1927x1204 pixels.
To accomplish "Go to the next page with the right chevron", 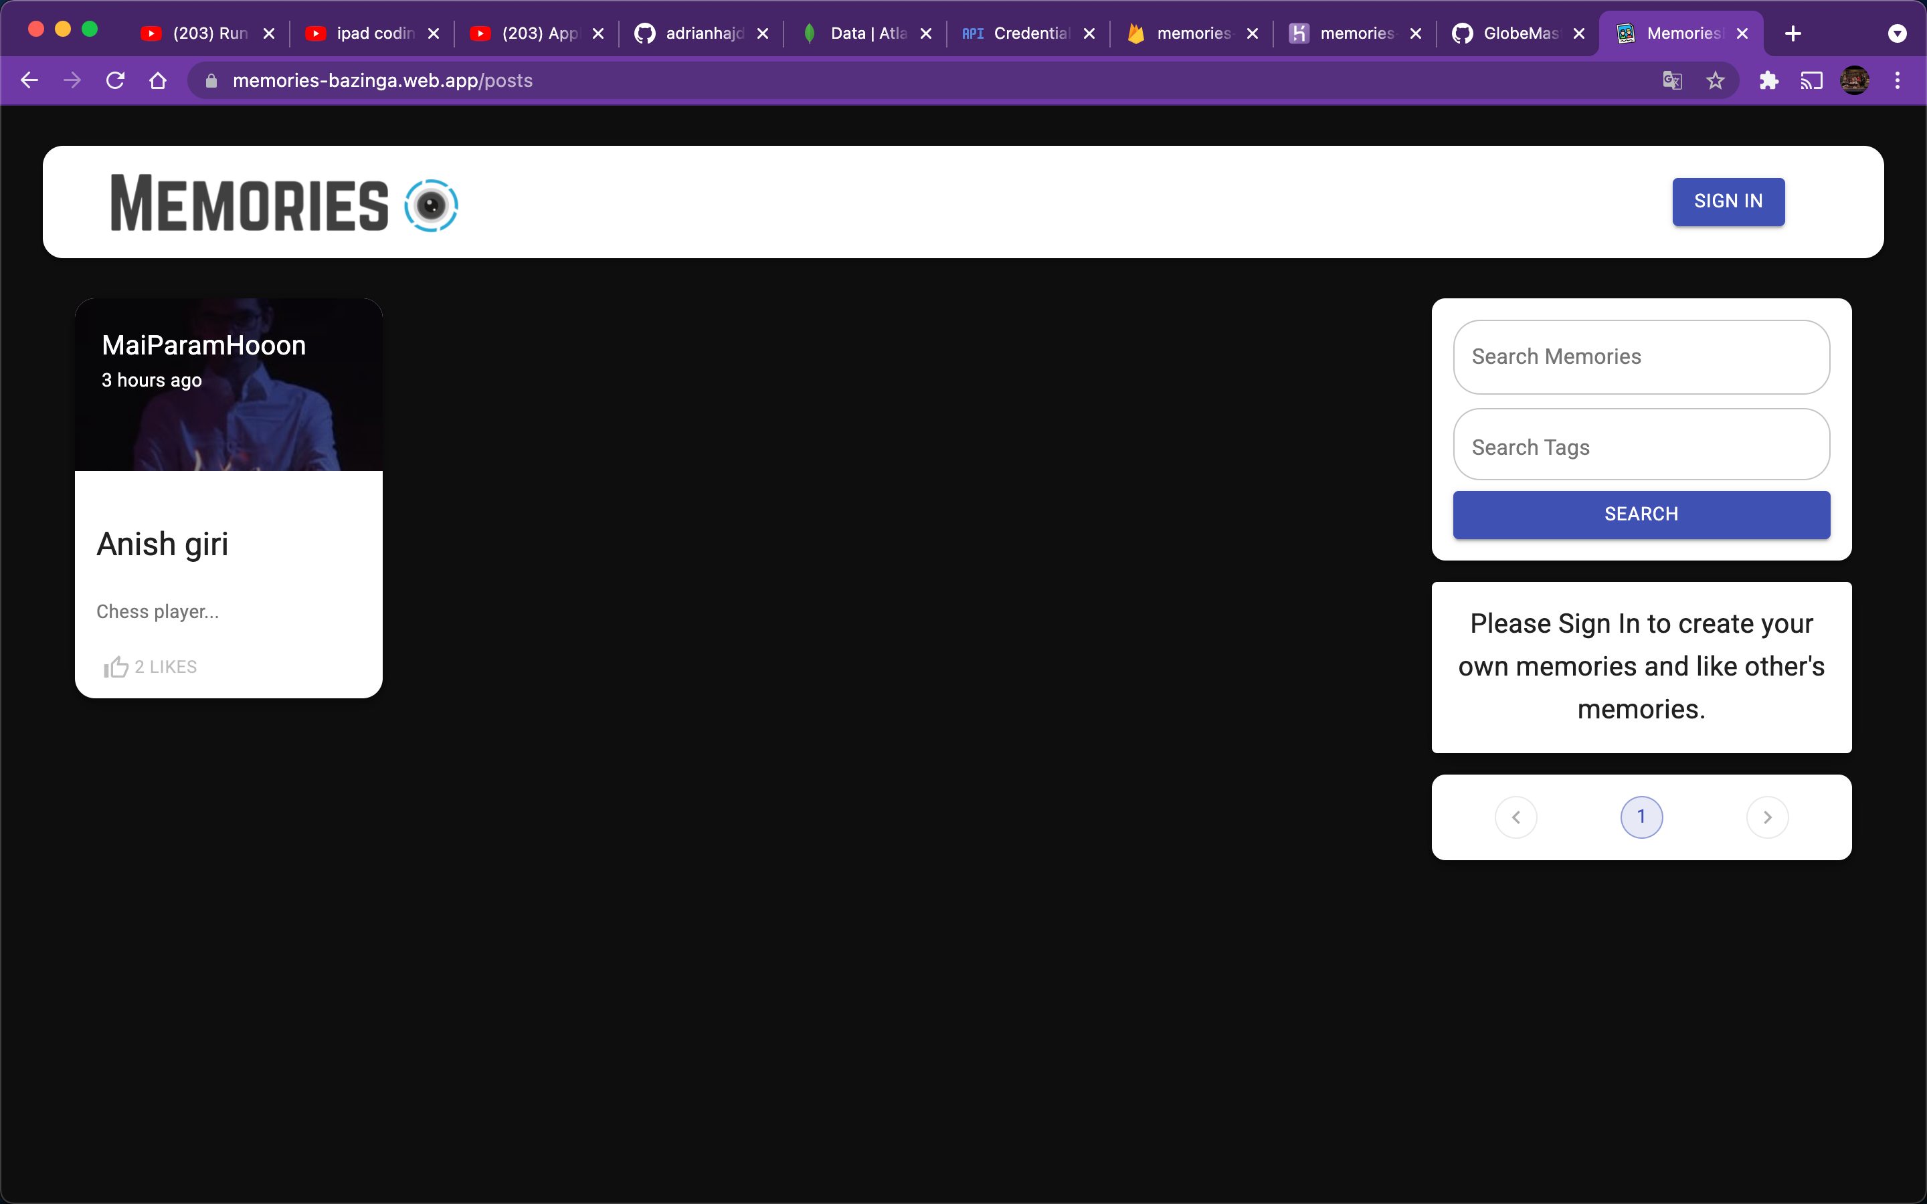I will point(1767,817).
